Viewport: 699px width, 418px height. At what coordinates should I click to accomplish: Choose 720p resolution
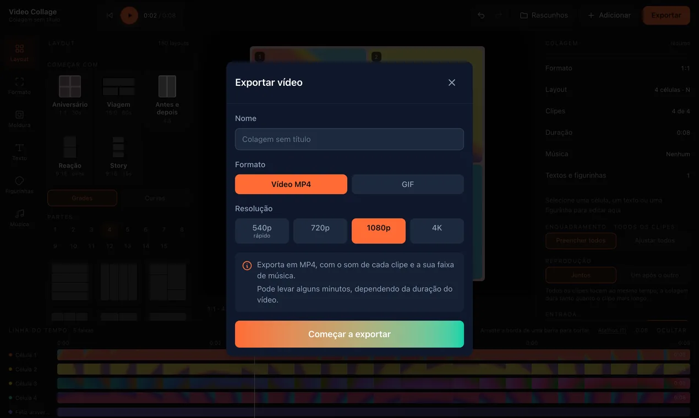coord(320,231)
